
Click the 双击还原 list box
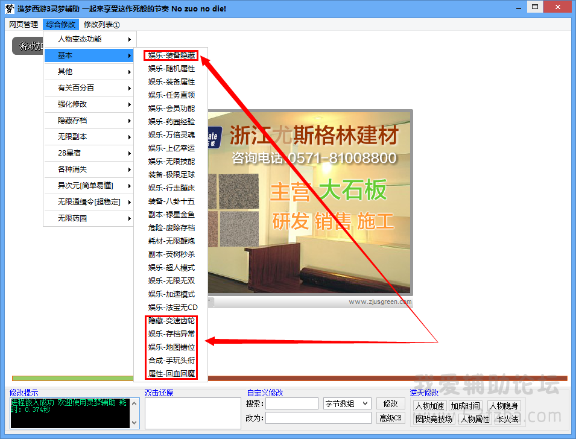point(193,413)
